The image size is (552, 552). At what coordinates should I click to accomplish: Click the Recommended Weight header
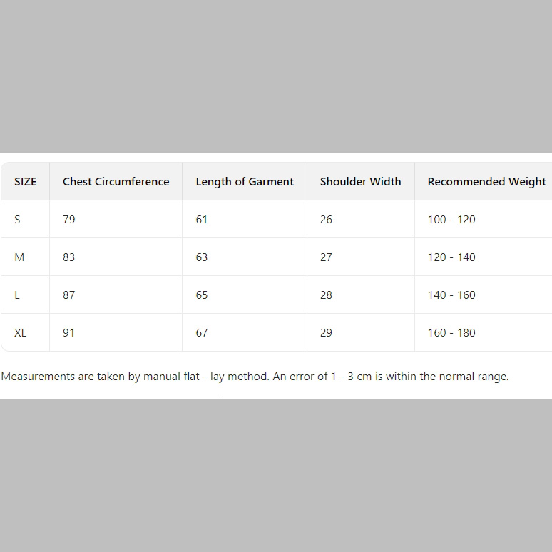click(486, 182)
